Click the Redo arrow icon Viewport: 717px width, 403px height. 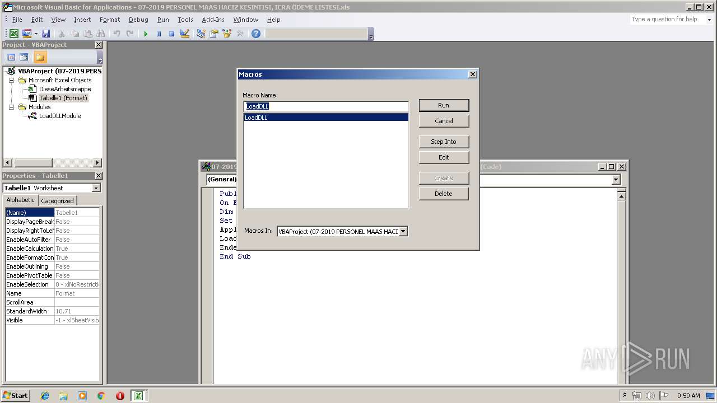point(129,34)
